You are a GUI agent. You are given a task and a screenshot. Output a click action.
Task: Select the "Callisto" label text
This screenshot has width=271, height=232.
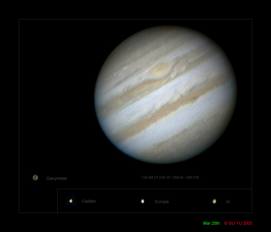pyautogui.click(x=89, y=201)
